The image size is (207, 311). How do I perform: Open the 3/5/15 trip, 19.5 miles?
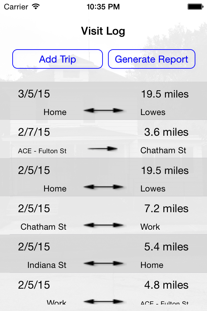coord(103,101)
